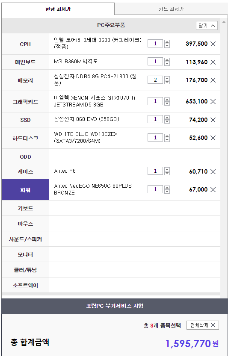Click the 전체삭제 button

click(202, 325)
